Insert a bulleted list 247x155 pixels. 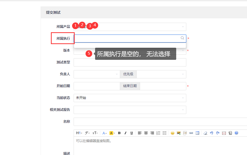click(x=165, y=133)
